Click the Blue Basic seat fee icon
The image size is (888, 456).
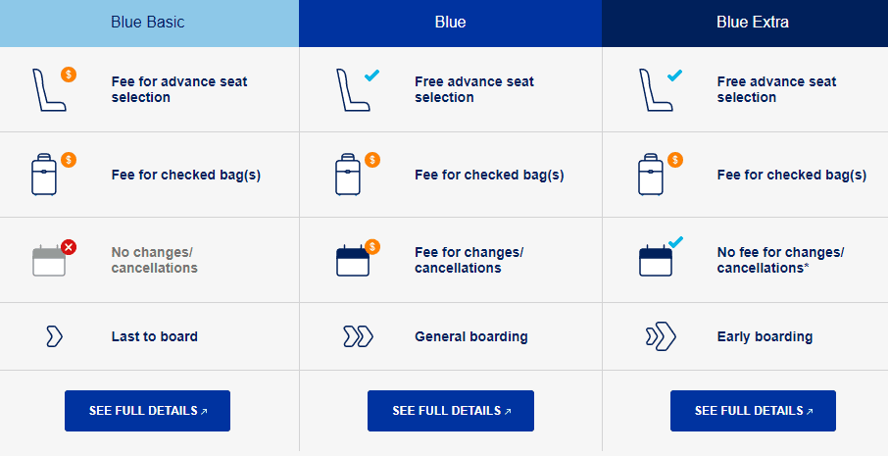point(53,89)
